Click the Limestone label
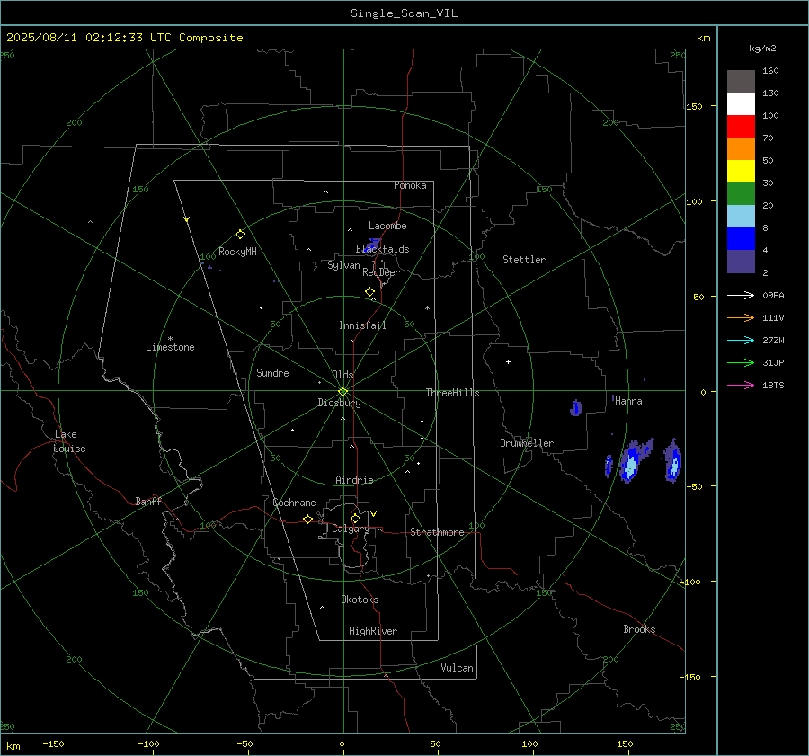The height and width of the screenshot is (756, 809). point(170,347)
